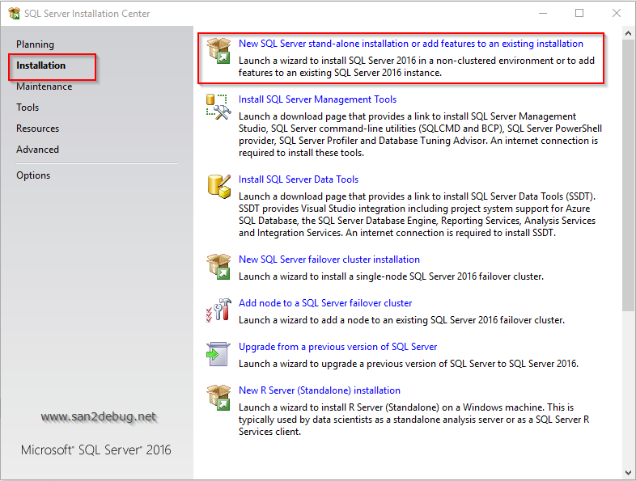Click the scrollbar down arrow
636x481 pixels.
click(x=628, y=472)
